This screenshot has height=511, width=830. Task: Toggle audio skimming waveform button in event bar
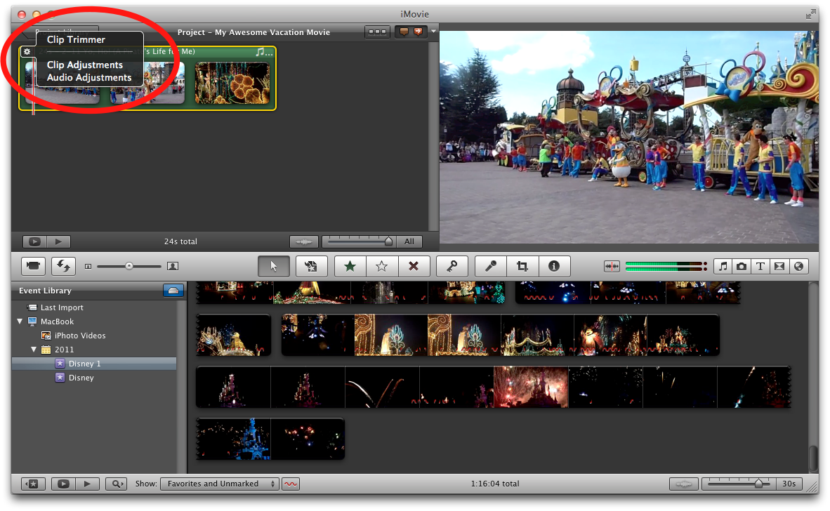(291, 484)
